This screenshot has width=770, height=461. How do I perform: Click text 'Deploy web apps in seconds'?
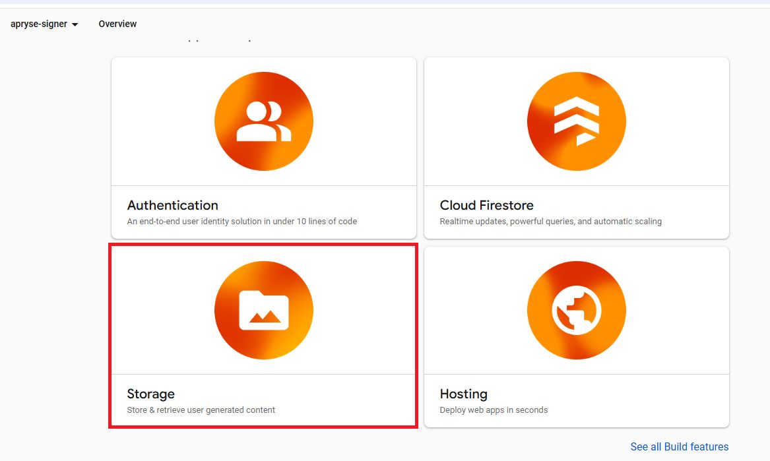pyautogui.click(x=494, y=410)
